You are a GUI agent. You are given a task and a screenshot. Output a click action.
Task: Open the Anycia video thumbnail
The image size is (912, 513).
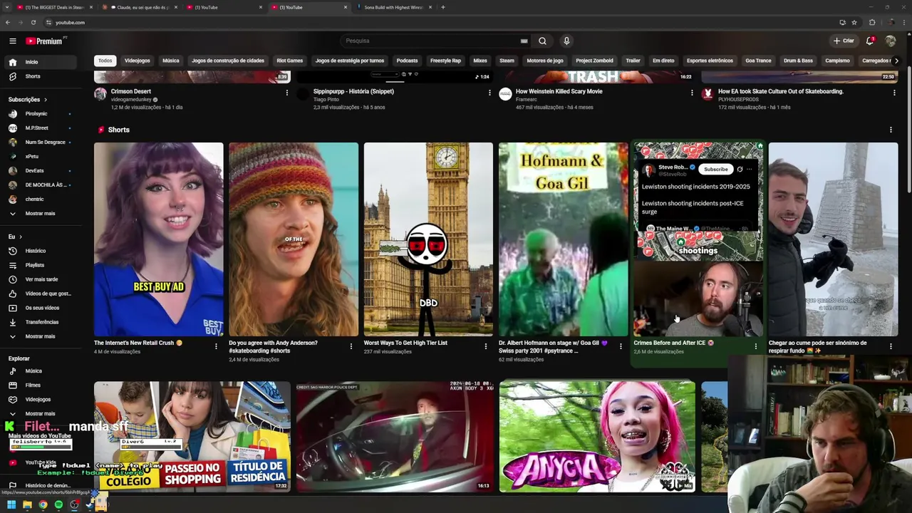pos(597,436)
